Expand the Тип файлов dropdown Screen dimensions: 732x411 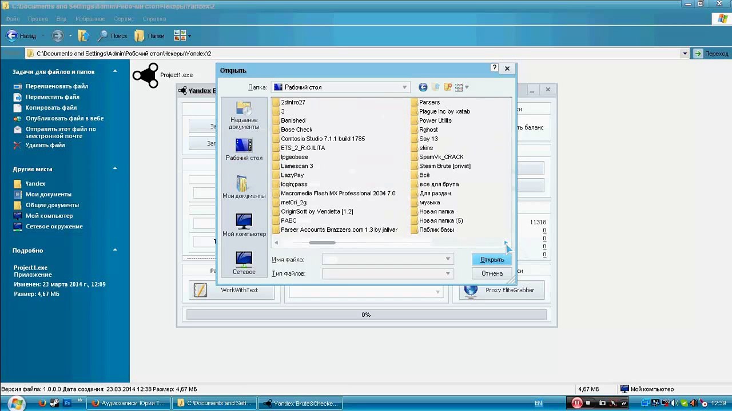point(448,273)
